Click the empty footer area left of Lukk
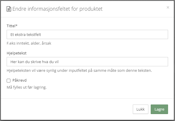This screenshot has height=121, width=175. 67,109
